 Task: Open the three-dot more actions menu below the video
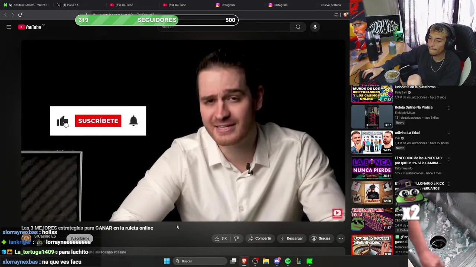[341, 238]
